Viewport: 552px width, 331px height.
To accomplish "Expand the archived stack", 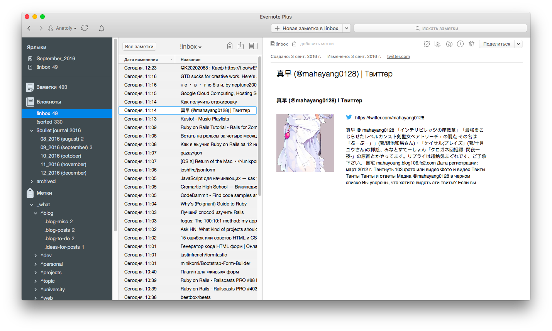I will [x=32, y=182].
